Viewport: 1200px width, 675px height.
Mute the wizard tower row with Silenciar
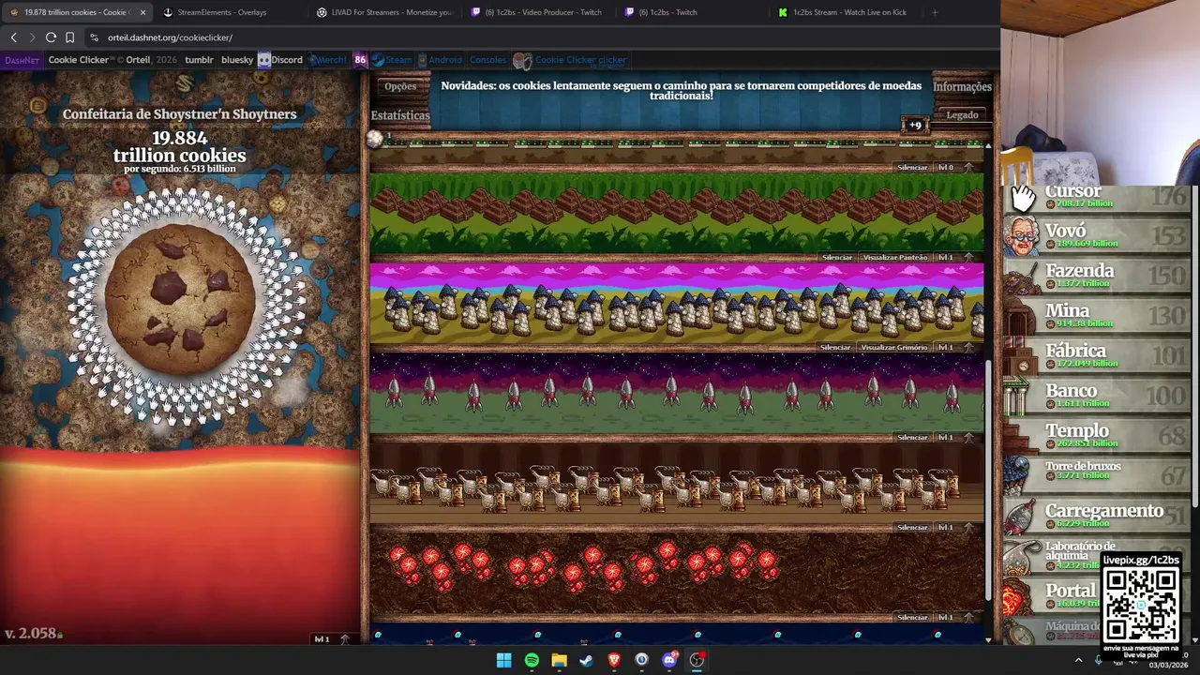pyautogui.click(x=834, y=347)
